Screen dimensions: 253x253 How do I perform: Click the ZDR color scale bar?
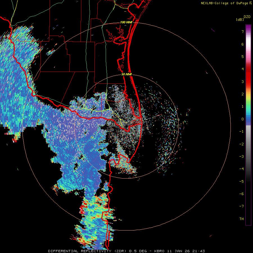(248, 125)
